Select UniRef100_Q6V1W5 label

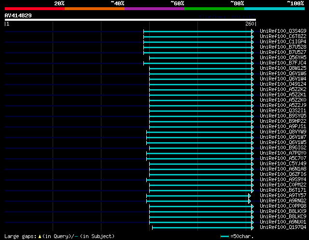click(x=283, y=143)
